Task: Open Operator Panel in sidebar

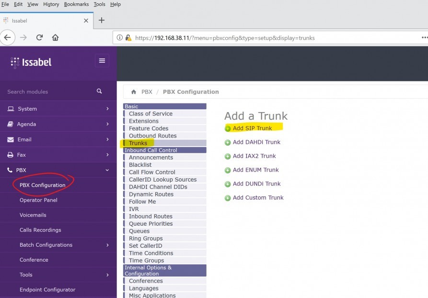Action: [x=38, y=200]
